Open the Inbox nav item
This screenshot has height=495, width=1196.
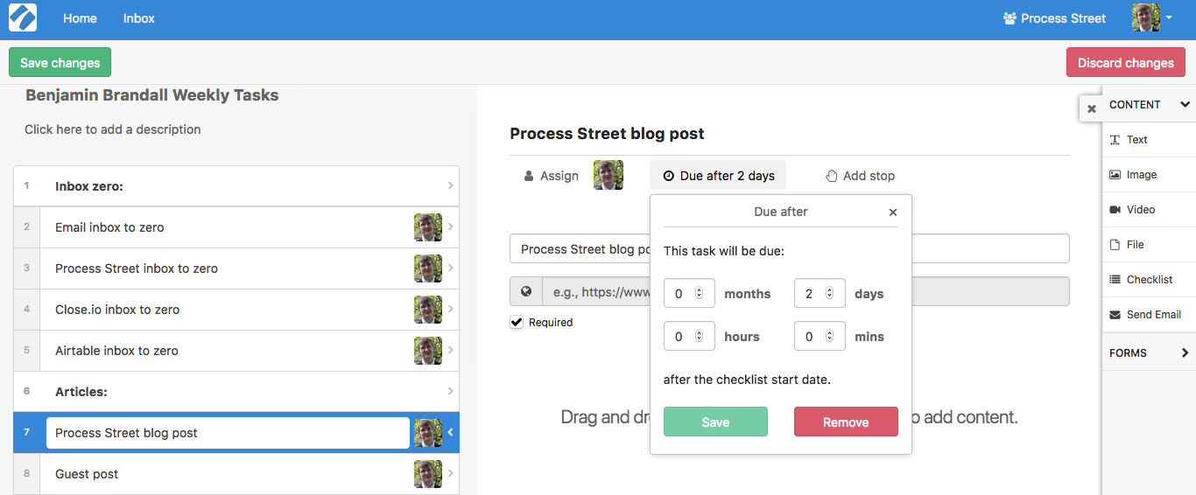138,18
